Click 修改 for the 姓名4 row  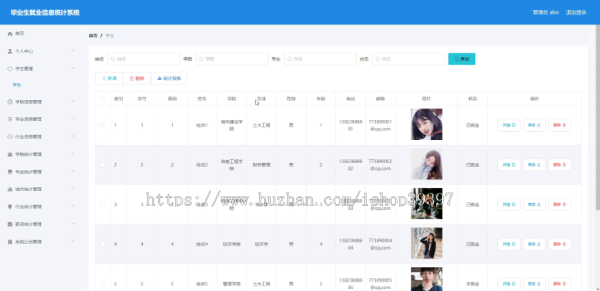click(x=535, y=244)
